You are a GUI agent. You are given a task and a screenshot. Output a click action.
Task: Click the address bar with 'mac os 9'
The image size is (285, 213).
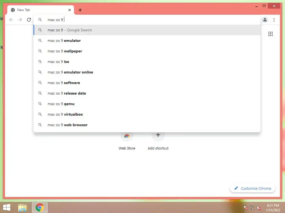coord(147,20)
